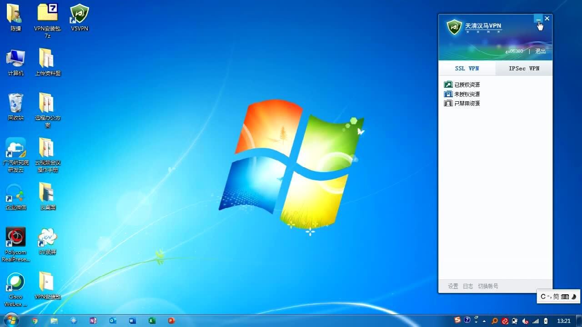Toggle the IME C language mode

point(543,297)
